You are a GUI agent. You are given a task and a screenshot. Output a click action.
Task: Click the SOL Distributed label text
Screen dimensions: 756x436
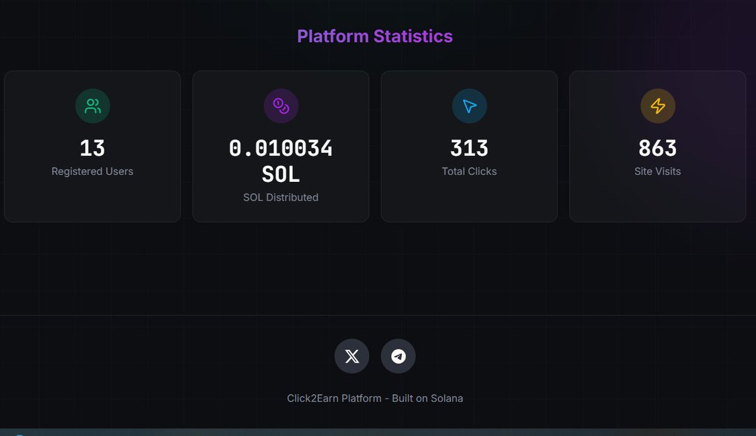280,197
